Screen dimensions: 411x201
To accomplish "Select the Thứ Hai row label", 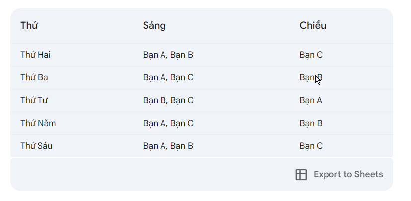I will coord(35,55).
